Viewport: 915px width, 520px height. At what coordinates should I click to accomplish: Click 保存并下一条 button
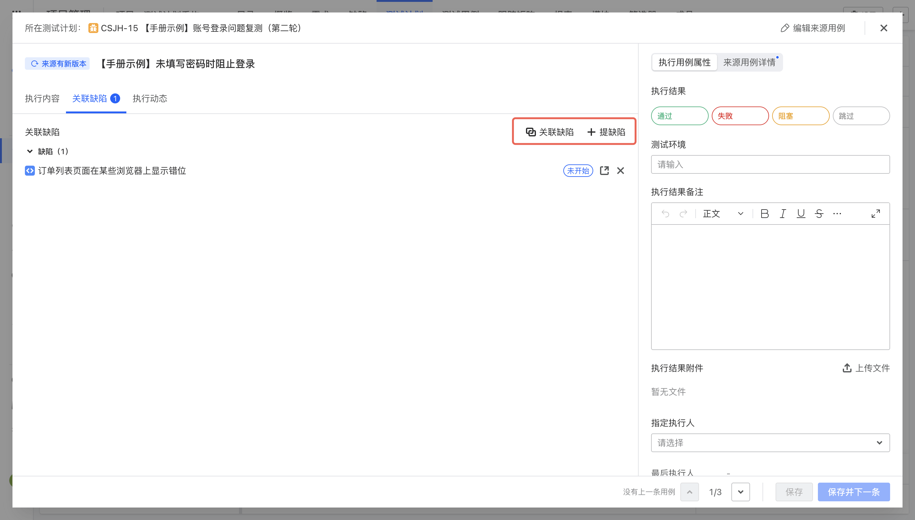point(854,492)
